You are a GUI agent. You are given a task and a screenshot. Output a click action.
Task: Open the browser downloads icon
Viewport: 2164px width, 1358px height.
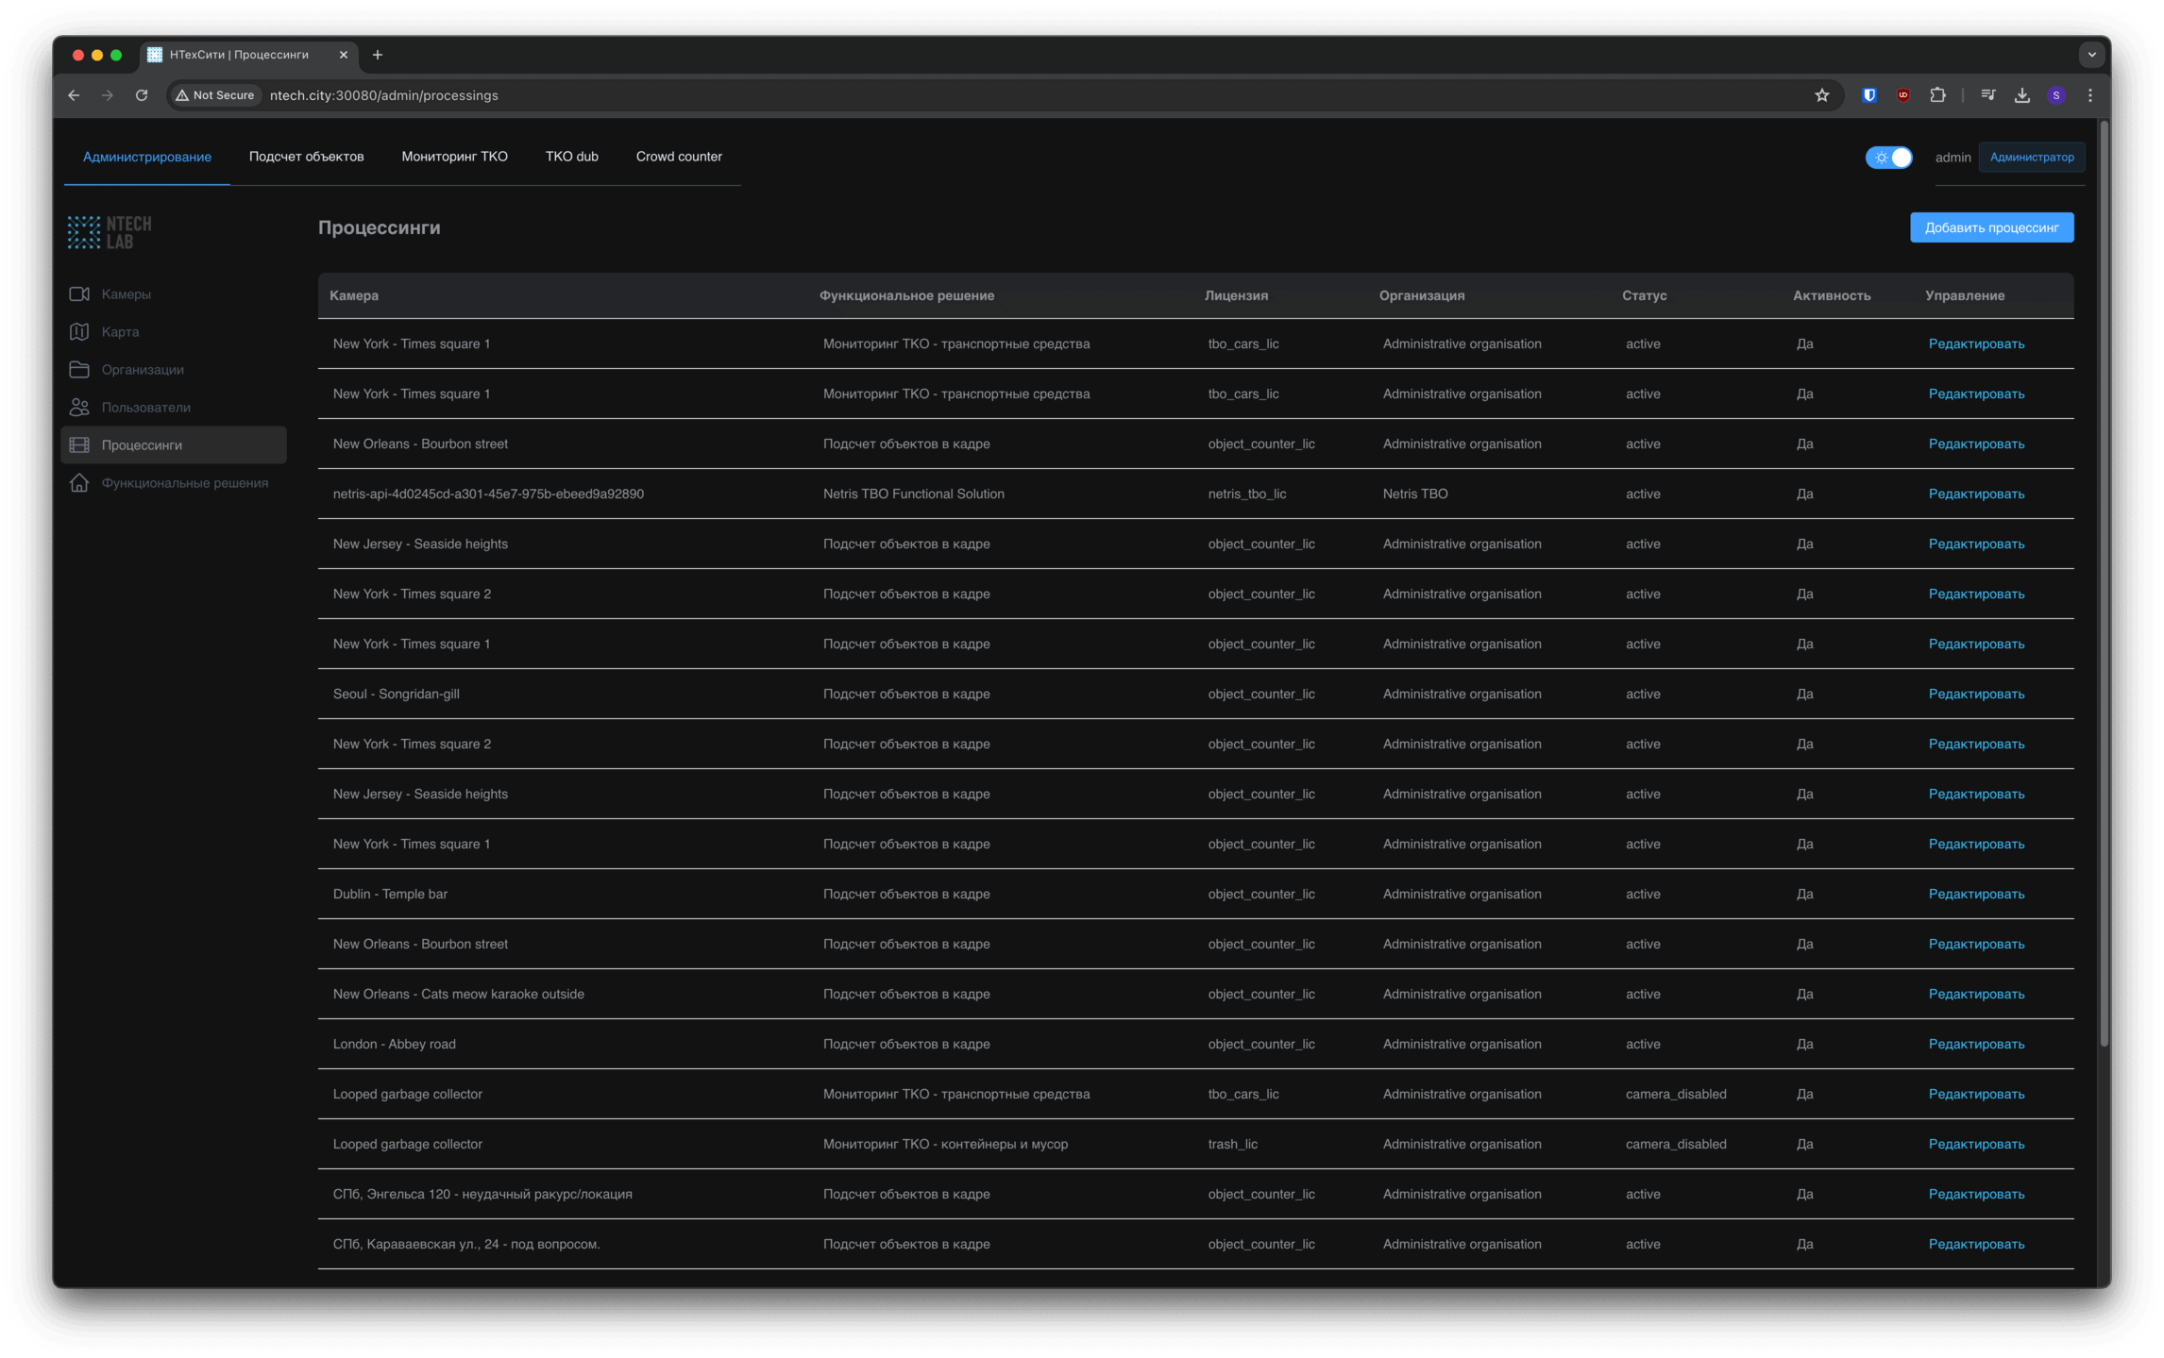2021,95
